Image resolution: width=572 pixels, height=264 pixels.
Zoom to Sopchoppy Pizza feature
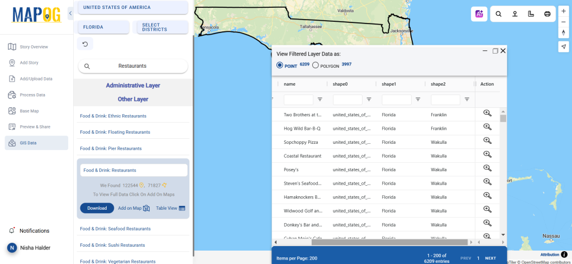point(487,140)
